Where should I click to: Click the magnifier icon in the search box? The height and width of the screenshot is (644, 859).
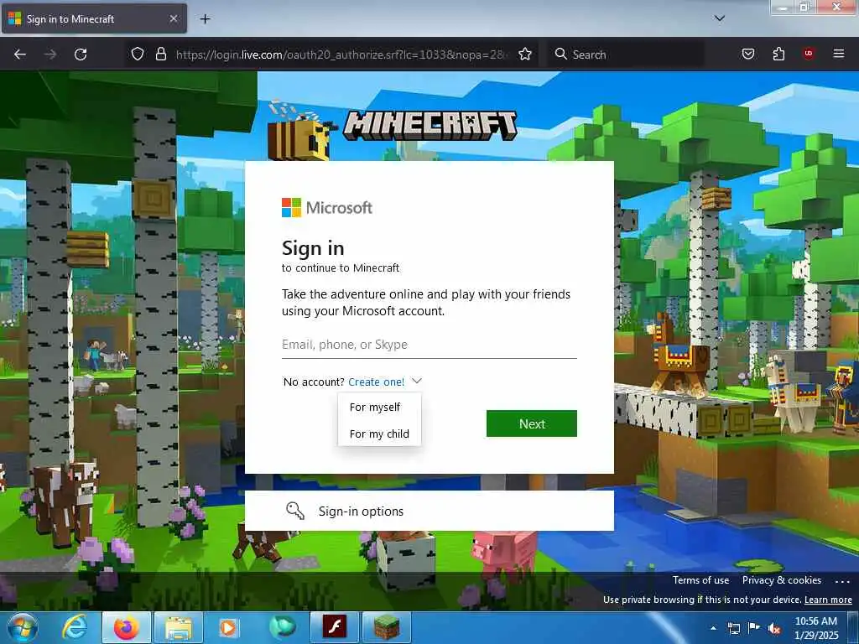[560, 55]
